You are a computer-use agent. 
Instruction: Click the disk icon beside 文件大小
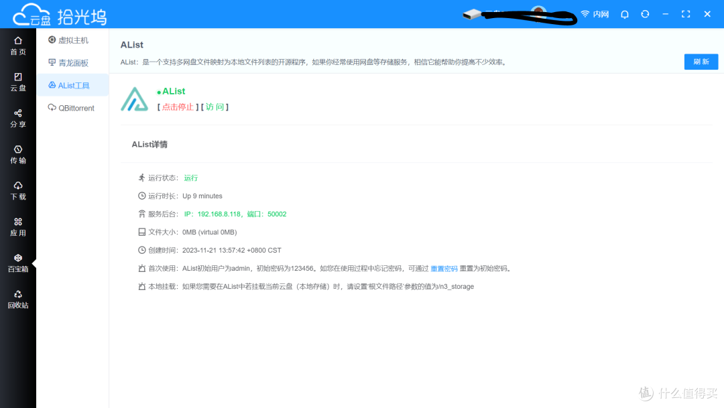pos(141,232)
